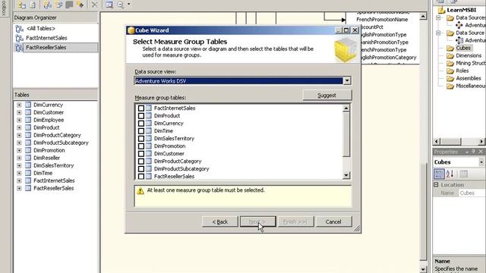Tick the DimTime checkbox in wizard

tap(141, 131)
